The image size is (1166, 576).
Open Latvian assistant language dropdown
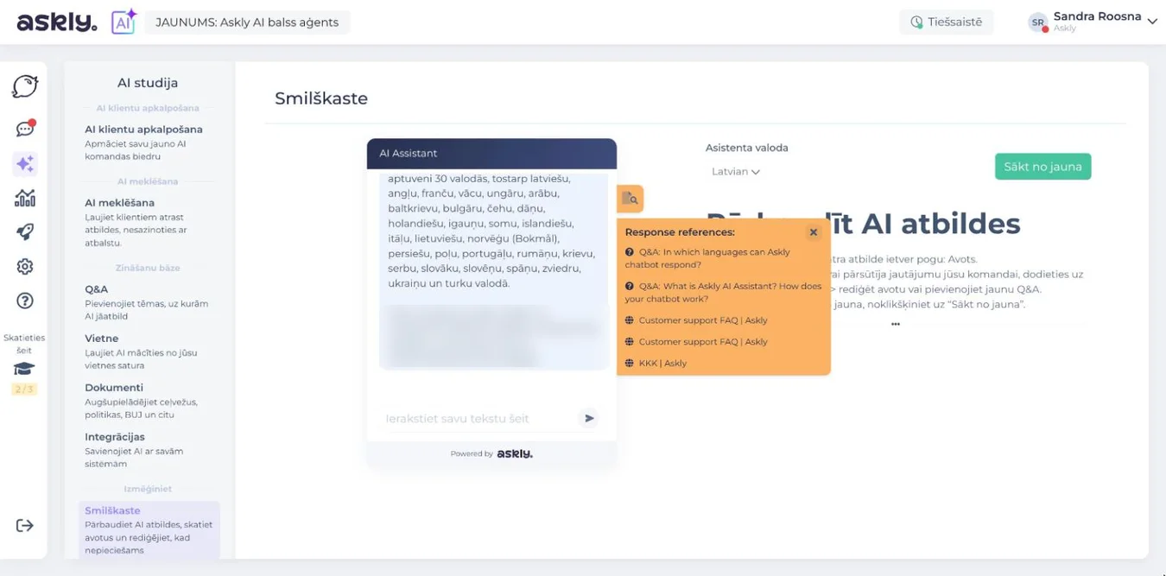pos(735,172)
